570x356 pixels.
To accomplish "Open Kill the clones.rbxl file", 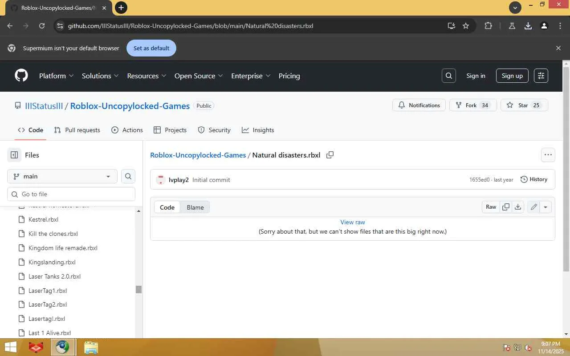I will click(53, 234).
